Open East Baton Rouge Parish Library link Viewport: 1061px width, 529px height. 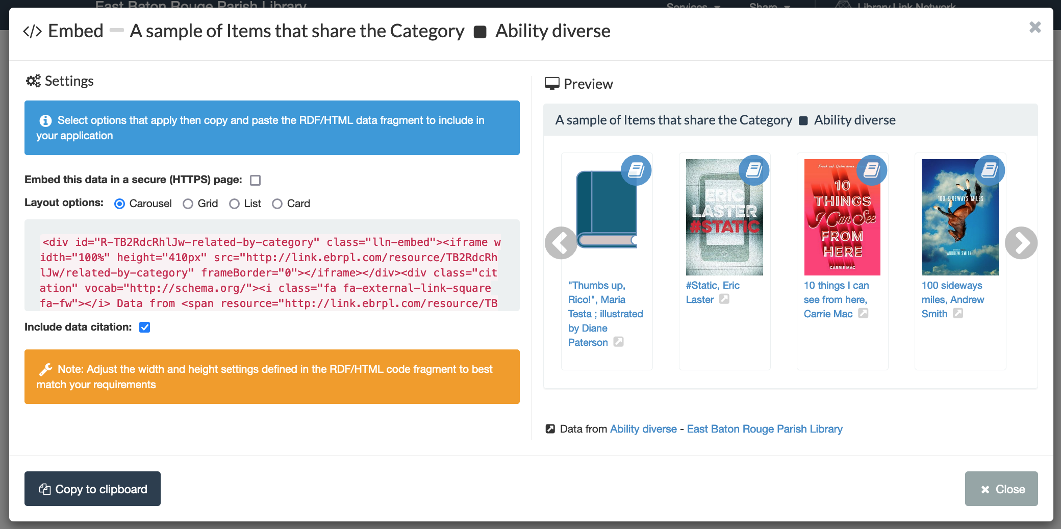tap(764, 429)
